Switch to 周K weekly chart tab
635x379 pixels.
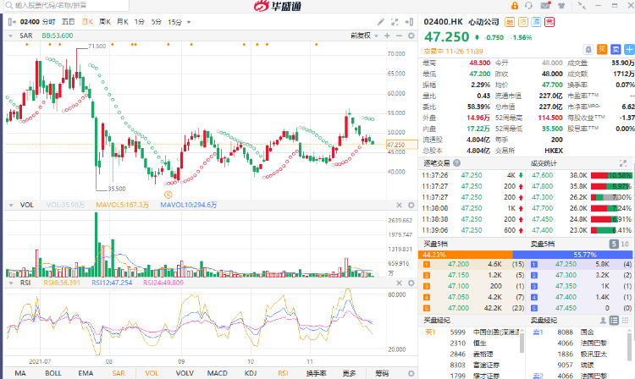coord(105,20)
